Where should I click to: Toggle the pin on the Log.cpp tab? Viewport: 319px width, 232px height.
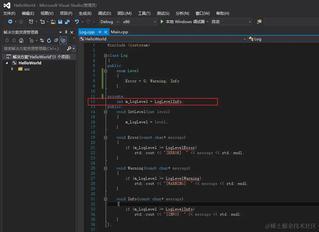pos(100,32)
